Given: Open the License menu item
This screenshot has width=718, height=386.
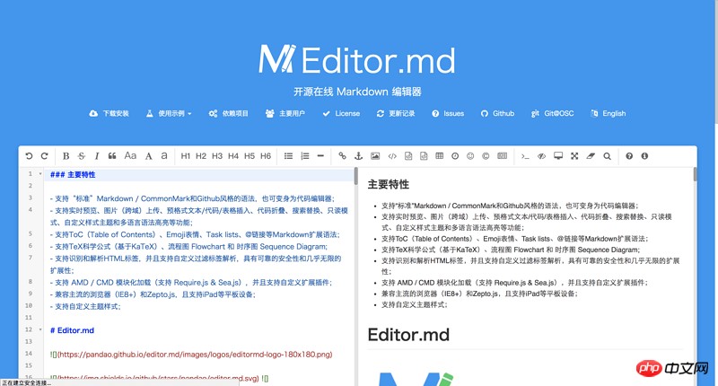Looking at the screenshot, I should (x=341, y=113).
